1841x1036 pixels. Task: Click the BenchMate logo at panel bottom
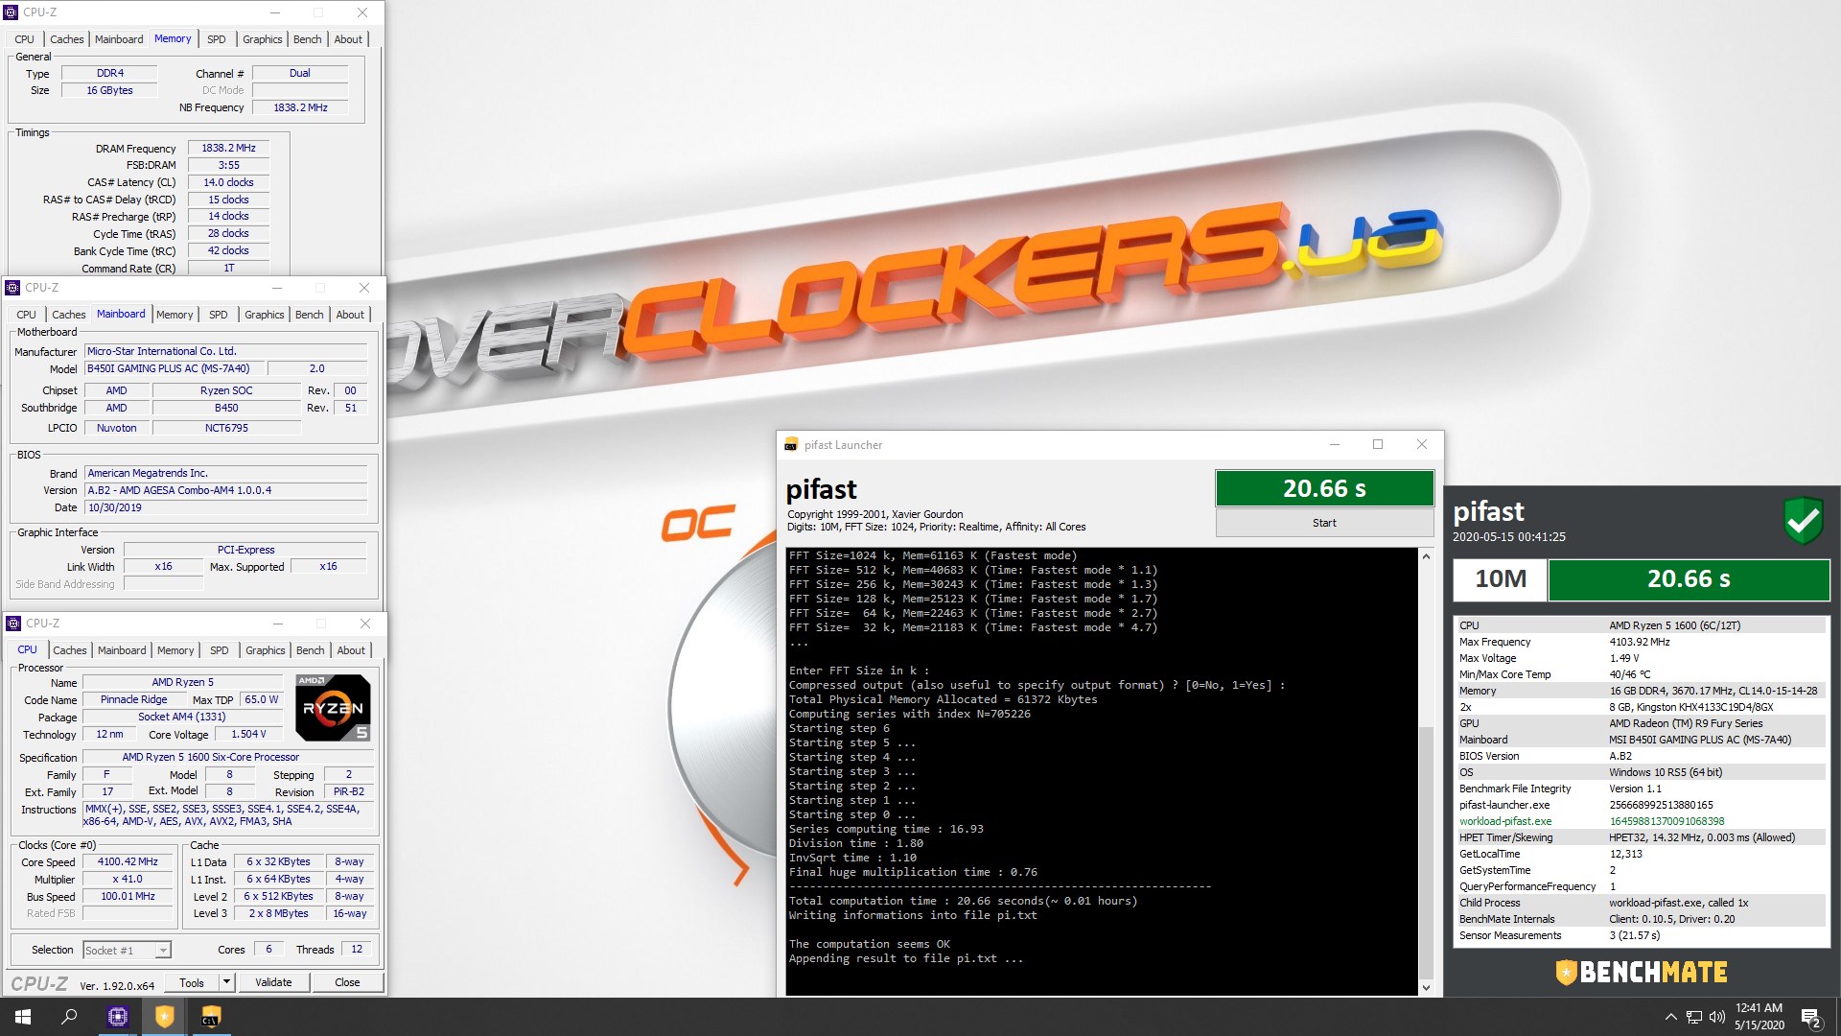[x=1642, y=972]
